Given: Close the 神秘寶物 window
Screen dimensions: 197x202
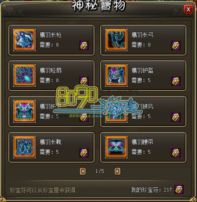Looking at the screenshot, I should [188, 10].
